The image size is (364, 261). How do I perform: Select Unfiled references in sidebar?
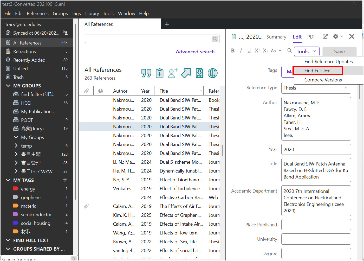coord(37,68)
